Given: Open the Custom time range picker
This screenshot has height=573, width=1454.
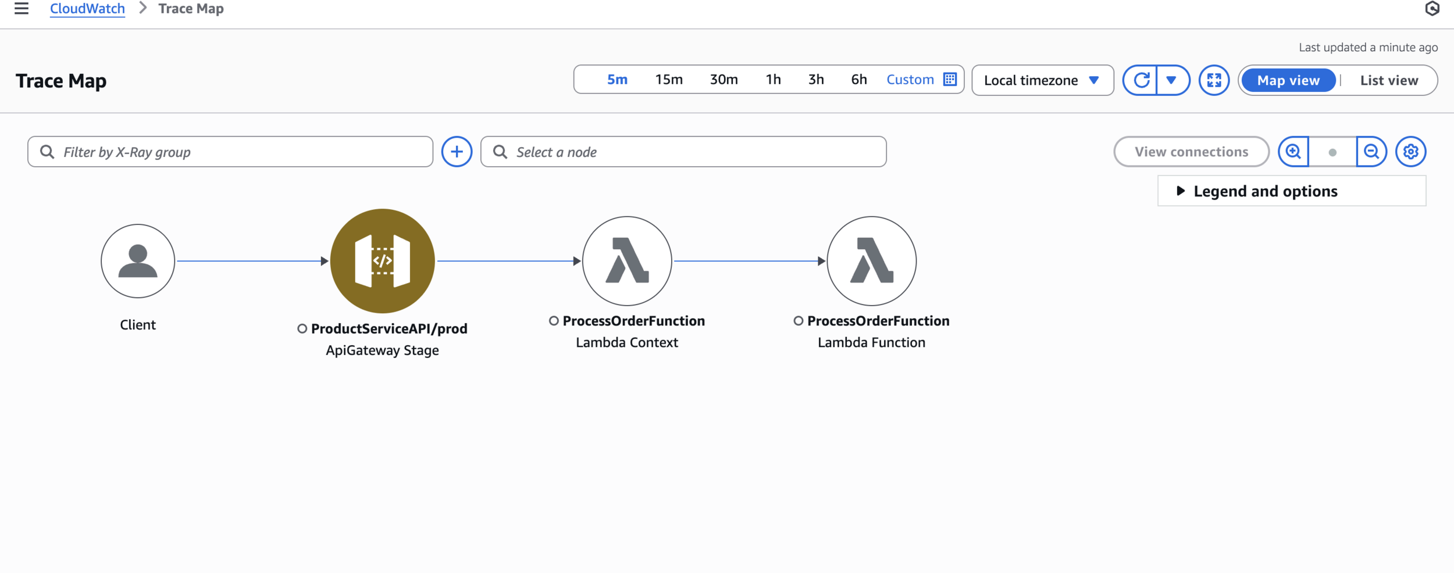Looking at the screenshot, I should click(910, 80).
